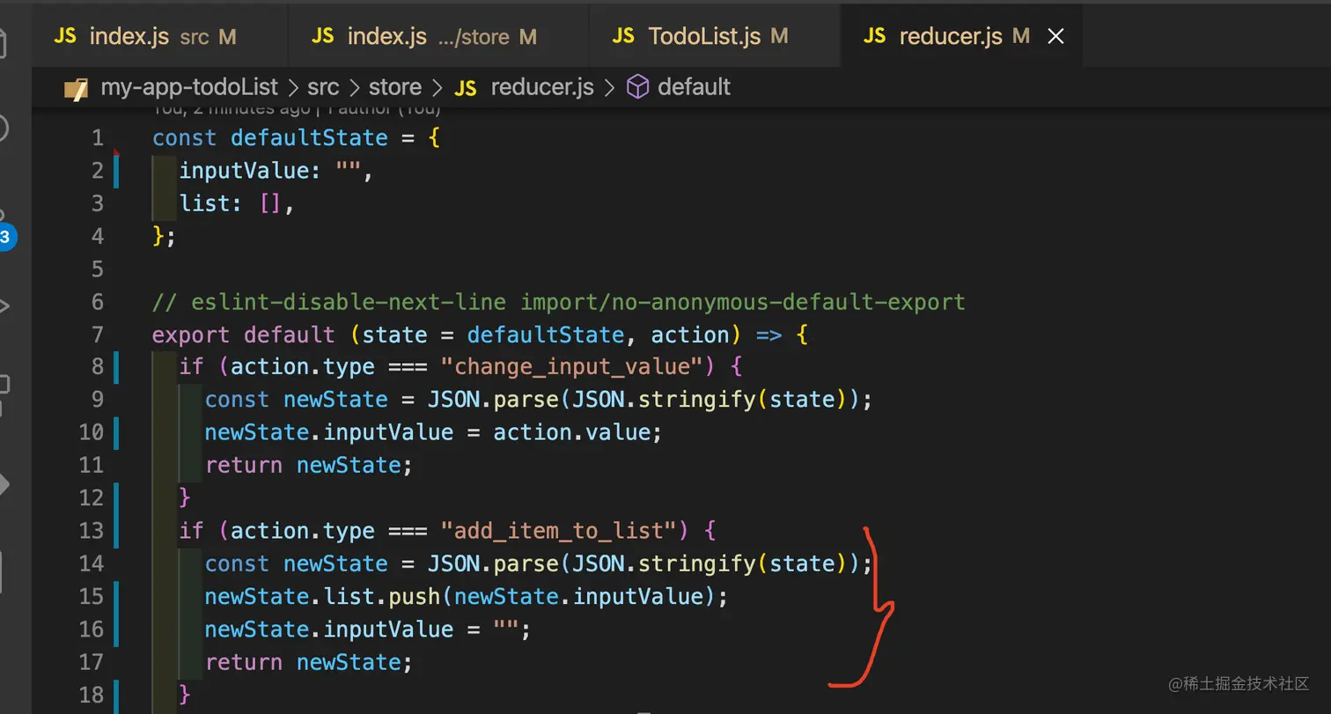Switch to the index.js src tab
This screenshot has width=1331, height=714.
coord(158,36)
